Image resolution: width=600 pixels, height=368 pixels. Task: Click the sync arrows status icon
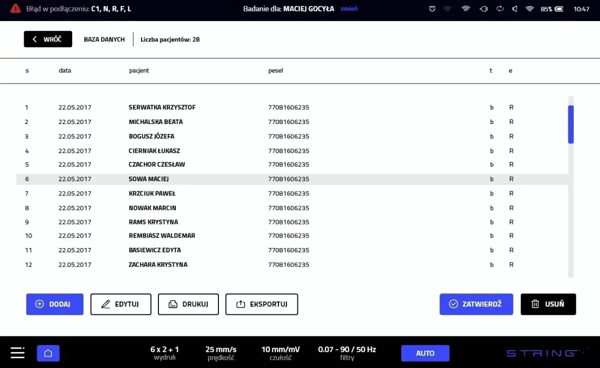click(x=499, y=9)
